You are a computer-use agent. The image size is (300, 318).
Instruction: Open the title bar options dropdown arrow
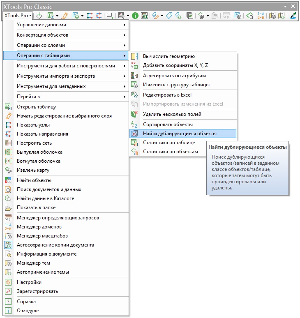pyautogui.click(x=285, y=7)
